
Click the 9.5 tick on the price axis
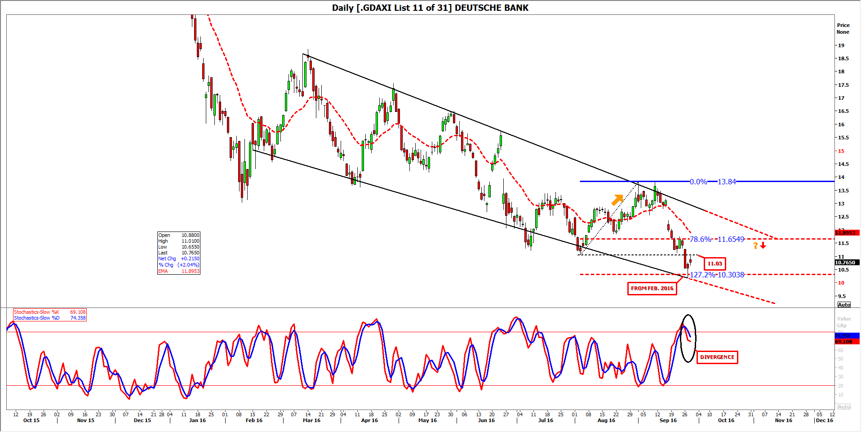tap(842, 296)
